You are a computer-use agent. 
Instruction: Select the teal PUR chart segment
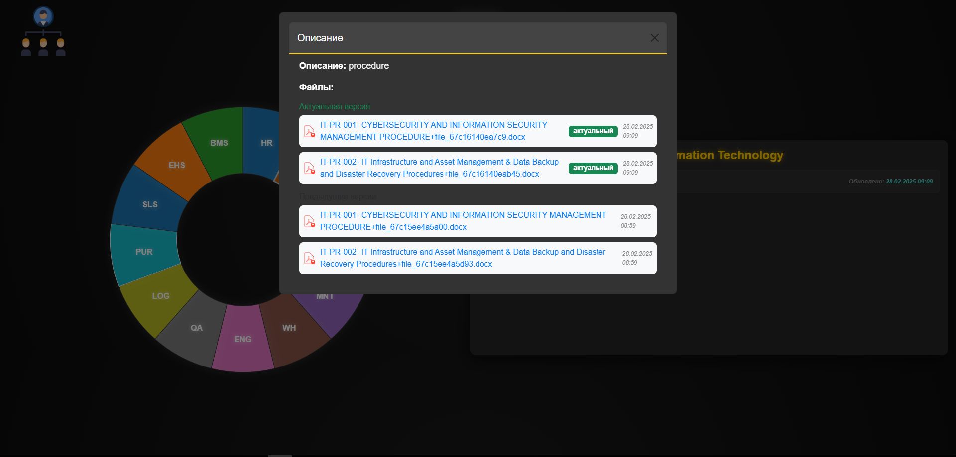coord(143,252)
